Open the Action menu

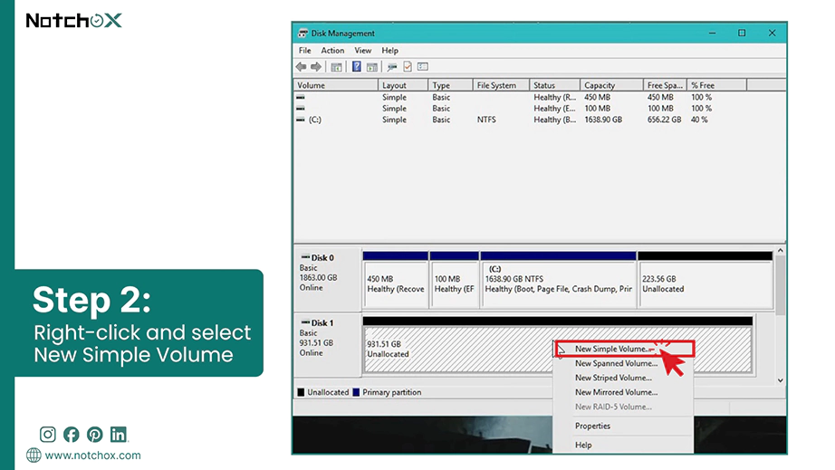[332, 51]
